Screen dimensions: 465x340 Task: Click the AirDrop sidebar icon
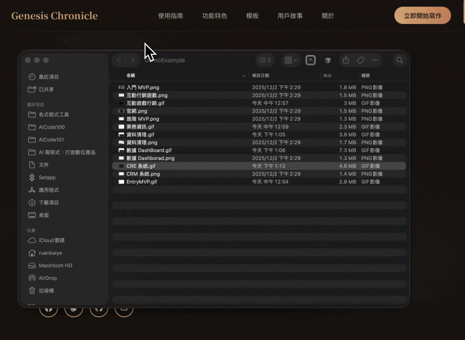click(32, 278)
